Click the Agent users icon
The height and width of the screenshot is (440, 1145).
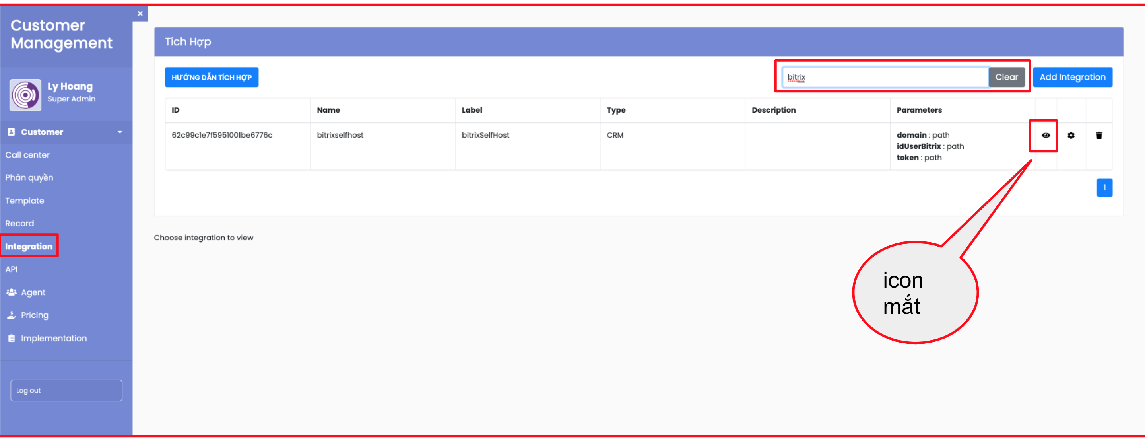(12, 292)
